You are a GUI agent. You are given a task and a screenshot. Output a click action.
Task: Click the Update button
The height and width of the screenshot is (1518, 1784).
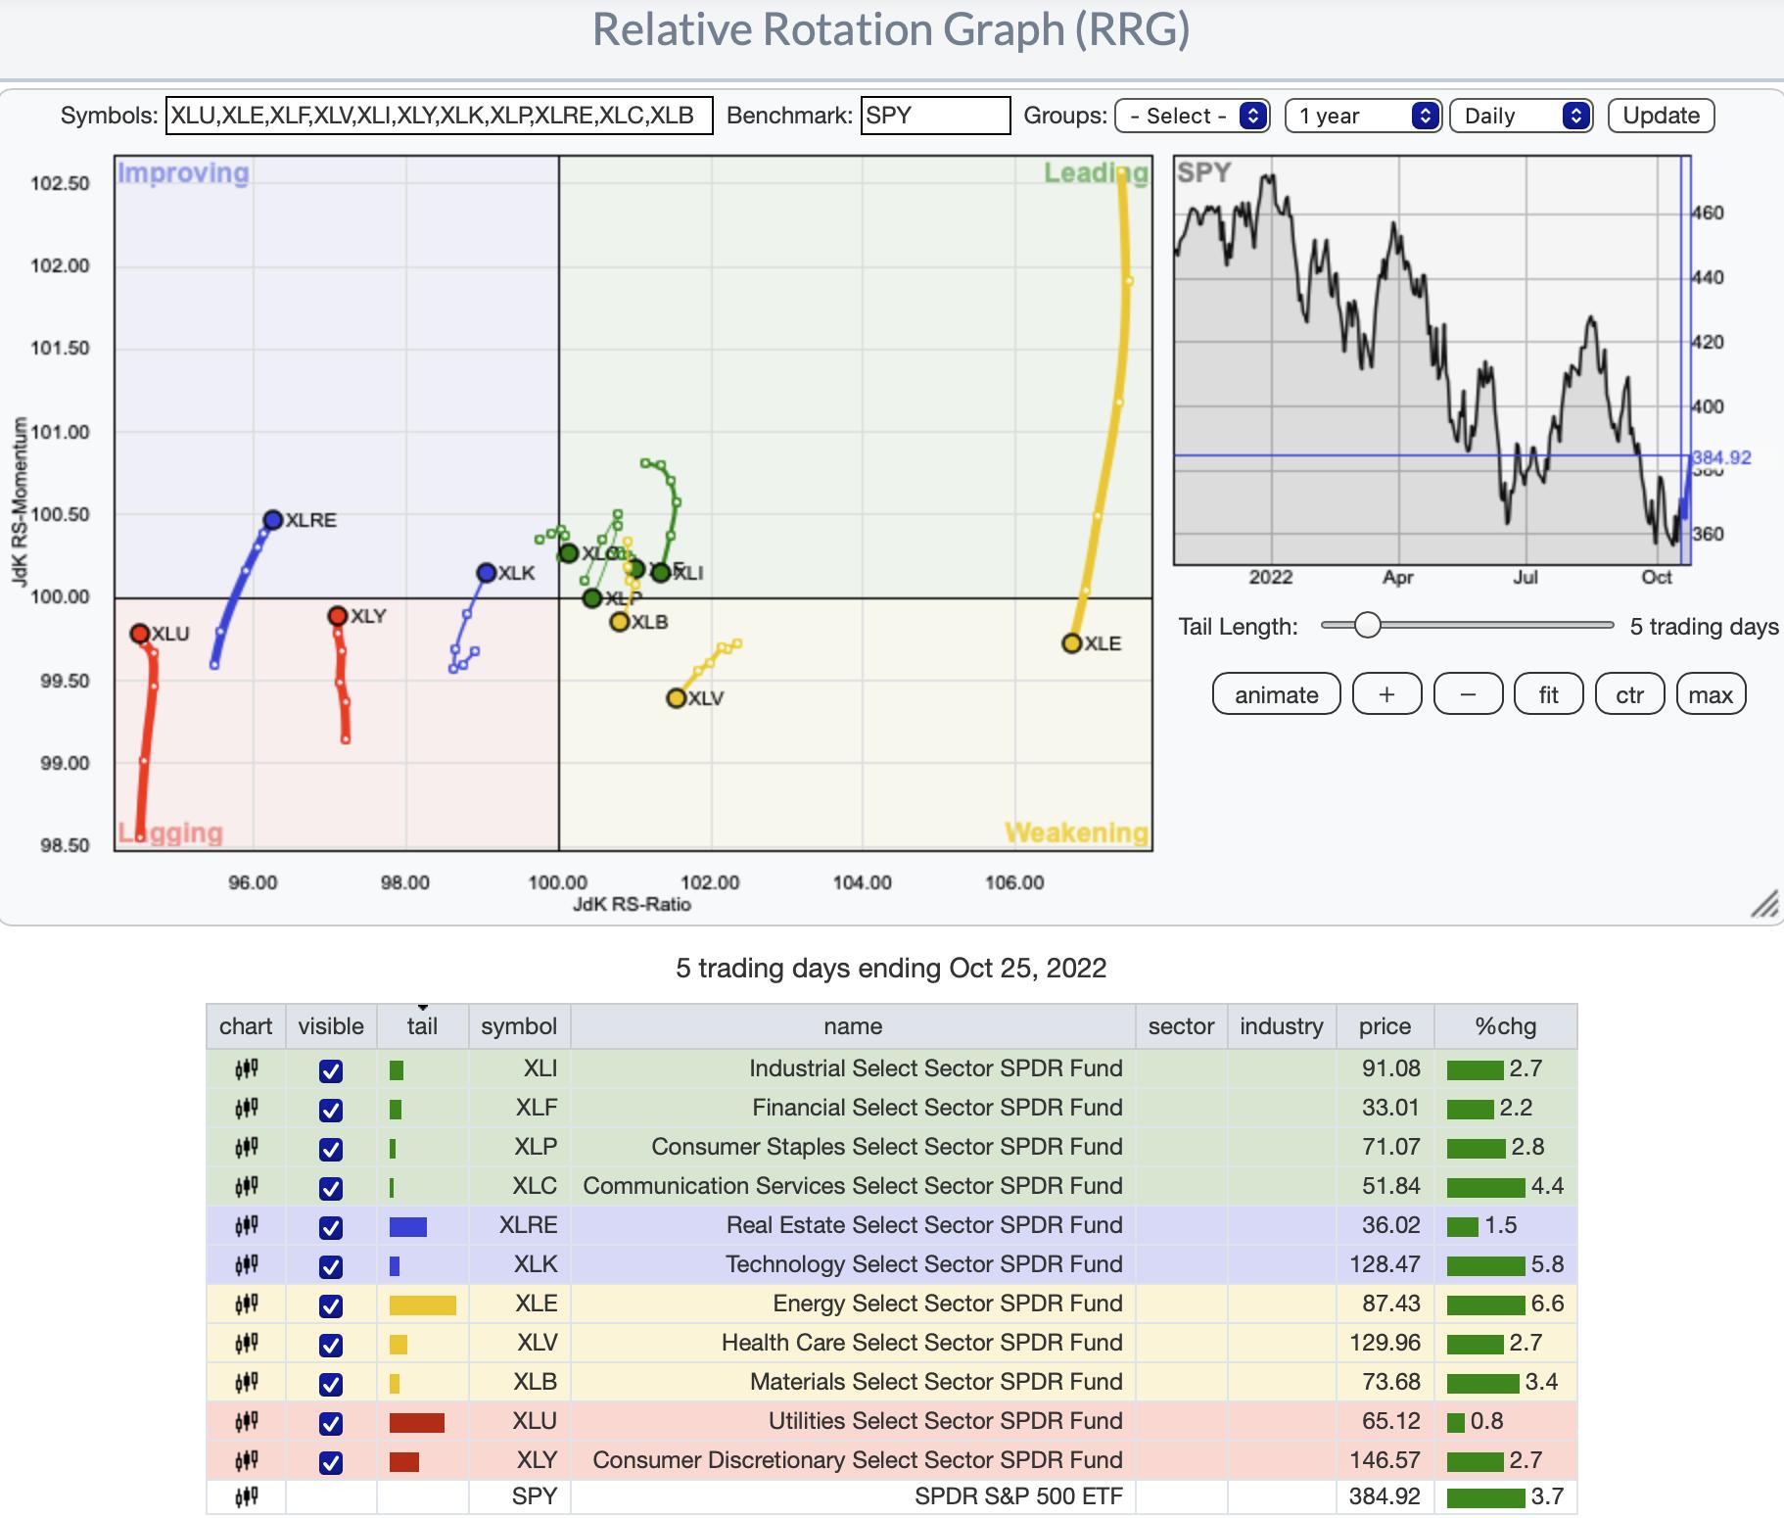click(x=1661, y=116)
